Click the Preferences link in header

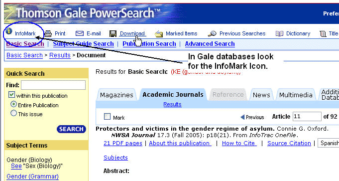click(x=331, y=13)
